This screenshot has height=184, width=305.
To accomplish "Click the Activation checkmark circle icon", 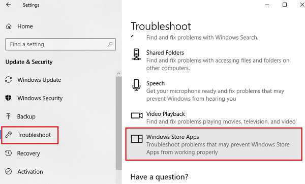I will 8,171.
